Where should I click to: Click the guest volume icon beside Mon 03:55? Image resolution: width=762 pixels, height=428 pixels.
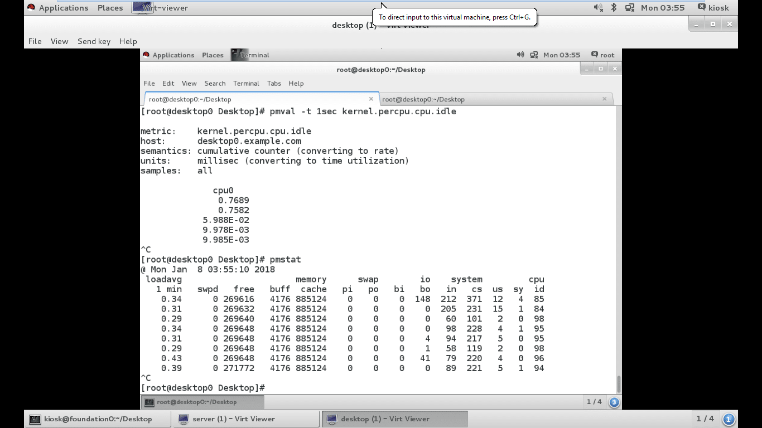(x=520, y=55)
